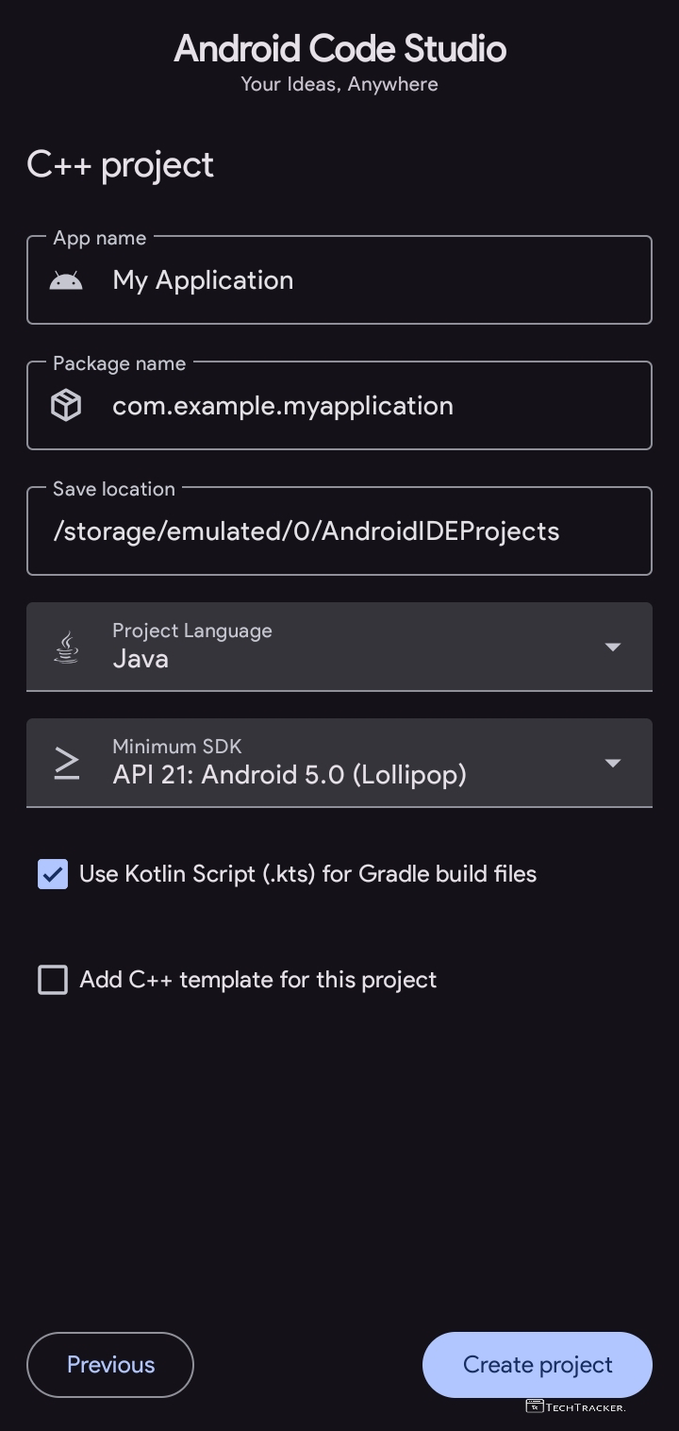The image size is (679, 1431).
Task: Focus the App name text field
Action: tap(377, 280)
